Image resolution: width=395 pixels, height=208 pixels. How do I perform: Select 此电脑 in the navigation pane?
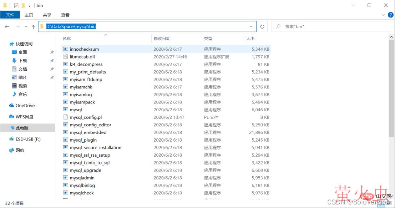point(22,128)
